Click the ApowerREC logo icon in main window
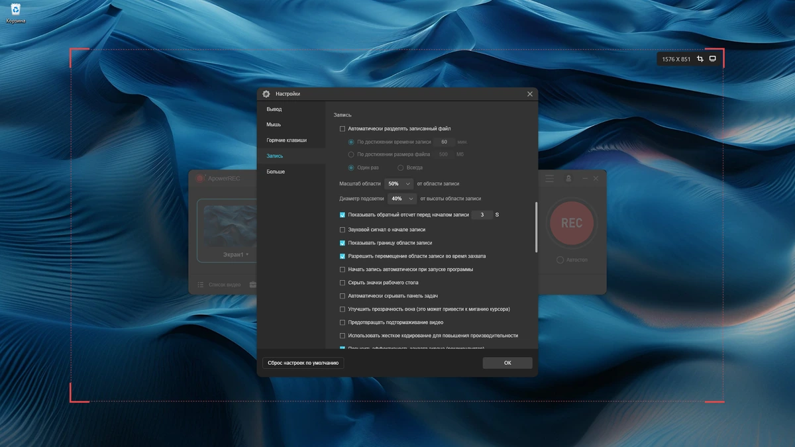The width and height of the screenshot is (795, 447). click(201, 178)
